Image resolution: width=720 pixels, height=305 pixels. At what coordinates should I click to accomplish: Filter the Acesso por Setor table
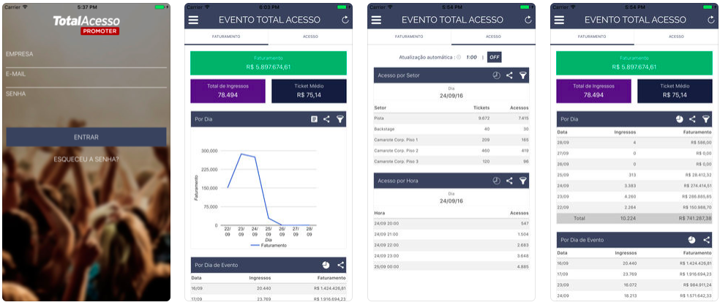522,75
